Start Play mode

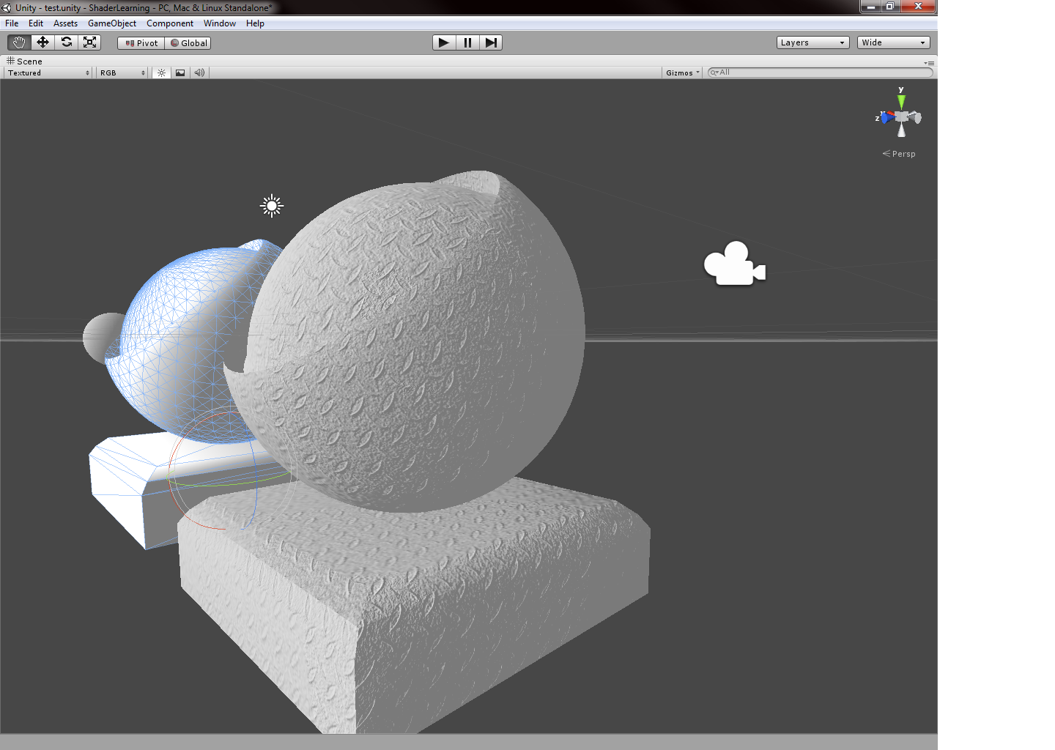pyautogui.click(x=443, y=42)
